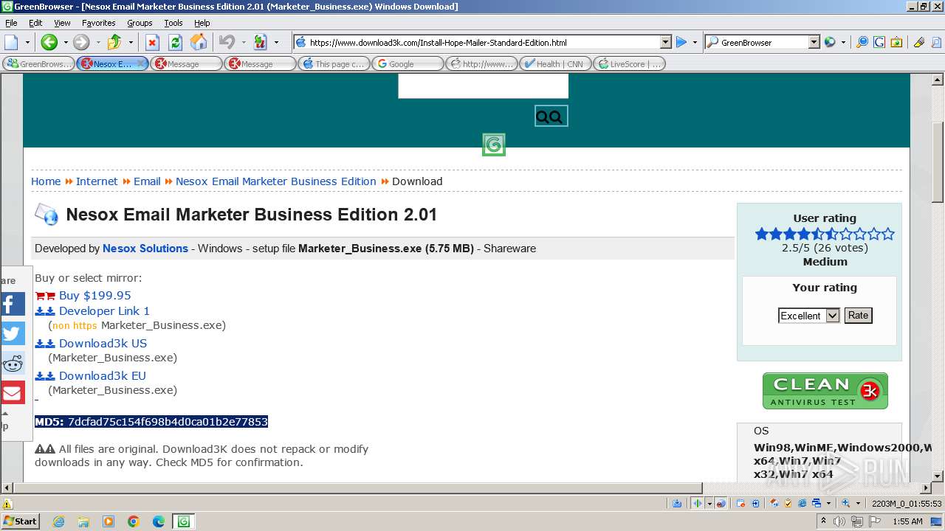Click the green G logo on page
Screen dimensions: 945x531
(494, 145)
